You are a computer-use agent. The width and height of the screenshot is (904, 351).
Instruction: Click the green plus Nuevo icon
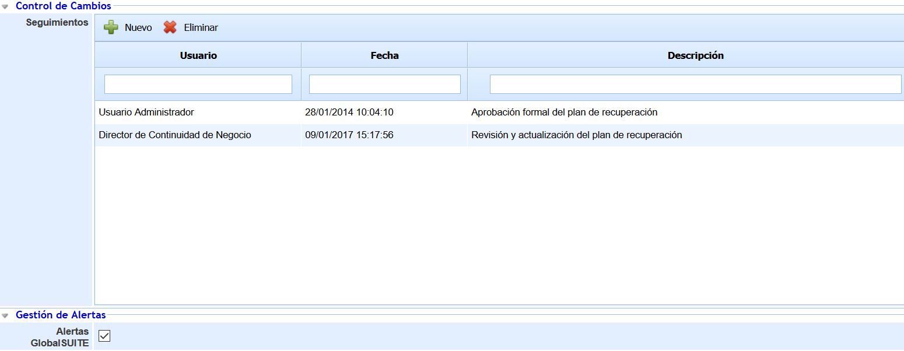coord(111,27)
